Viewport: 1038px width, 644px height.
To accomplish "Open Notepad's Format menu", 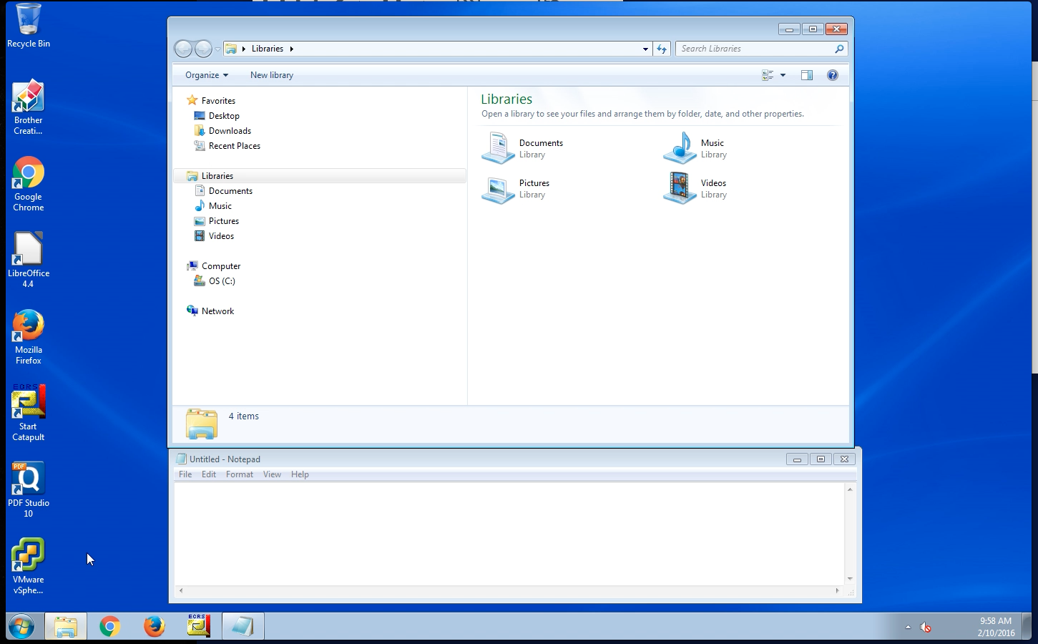I will point(239,474).
